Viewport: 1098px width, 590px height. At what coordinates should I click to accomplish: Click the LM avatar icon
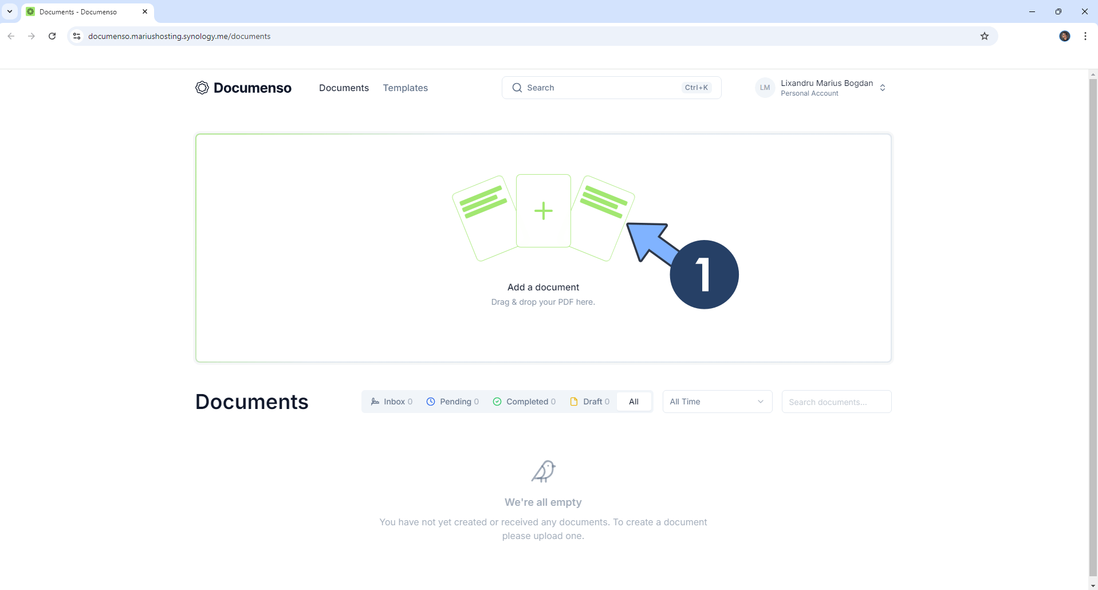point(765,88)
